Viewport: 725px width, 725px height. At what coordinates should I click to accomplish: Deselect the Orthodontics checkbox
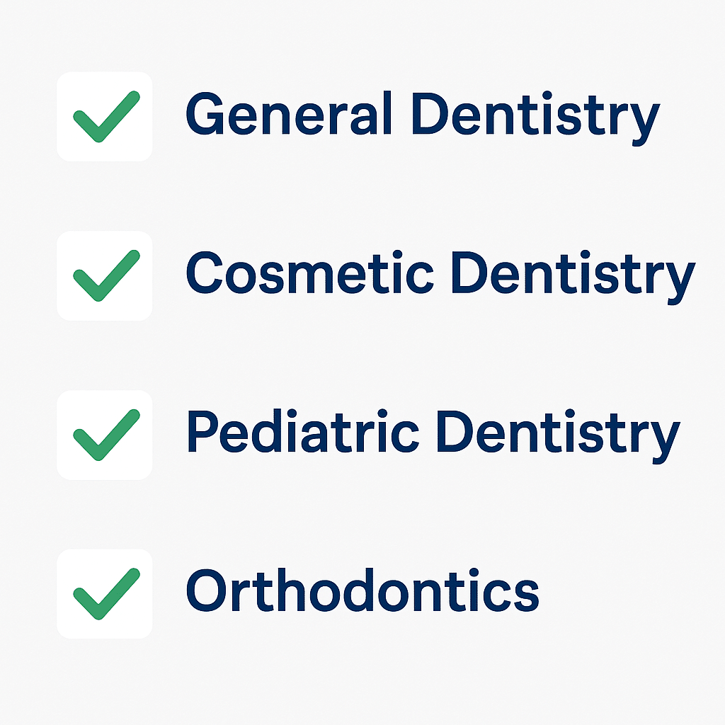104,593
